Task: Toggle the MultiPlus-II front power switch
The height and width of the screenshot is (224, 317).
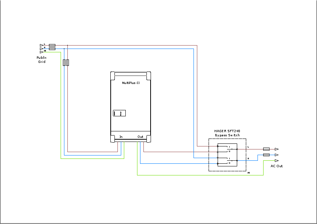Action: click(119, 113)
